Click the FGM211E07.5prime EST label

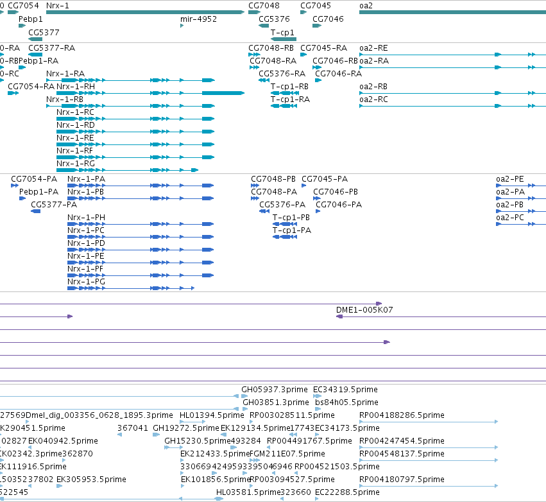(287, 454)
